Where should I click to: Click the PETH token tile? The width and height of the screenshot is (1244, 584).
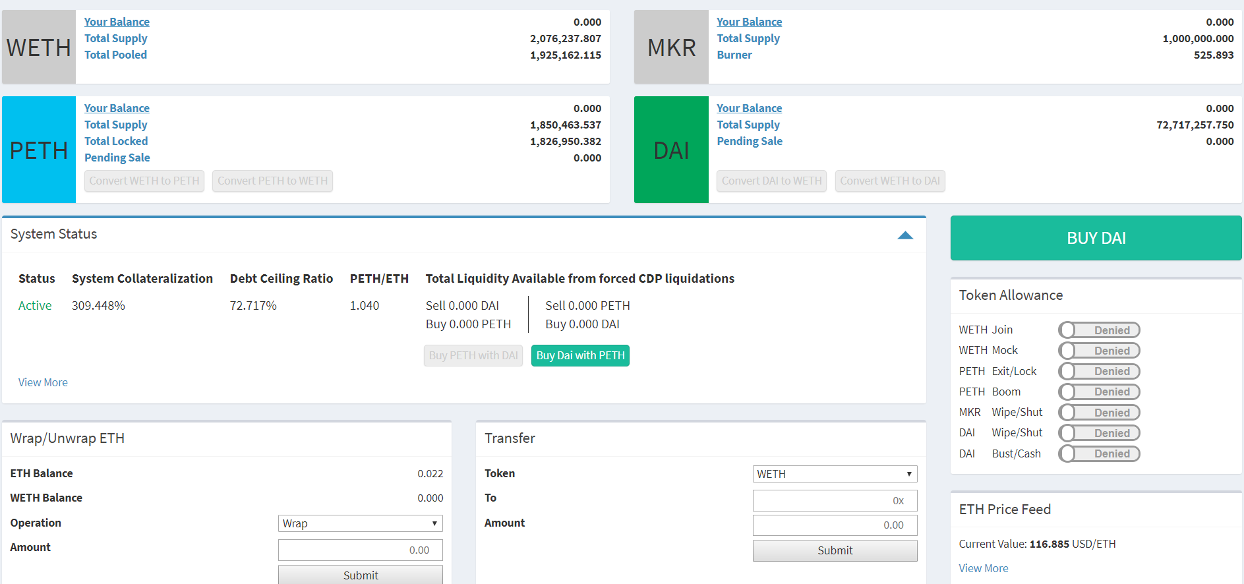39,150
